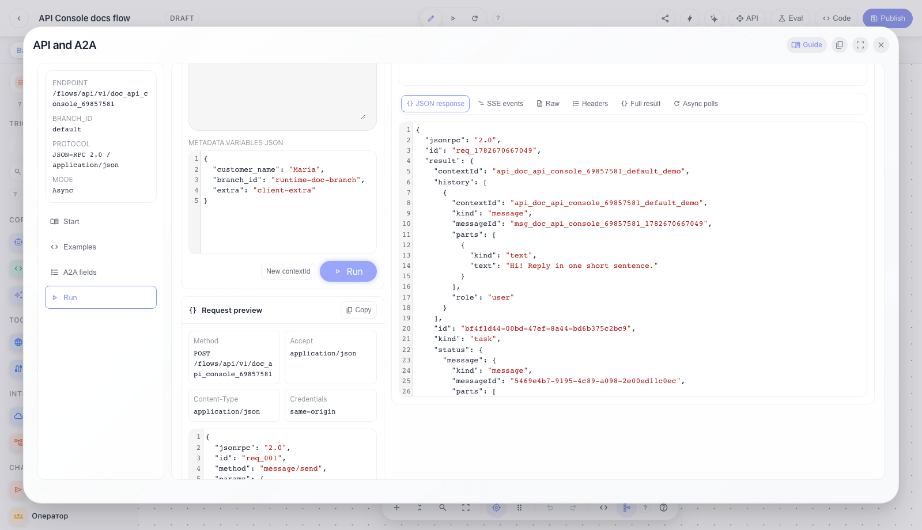Click the Credentials same-origin cell
The image size is (922, 530).
click(331, 406)
